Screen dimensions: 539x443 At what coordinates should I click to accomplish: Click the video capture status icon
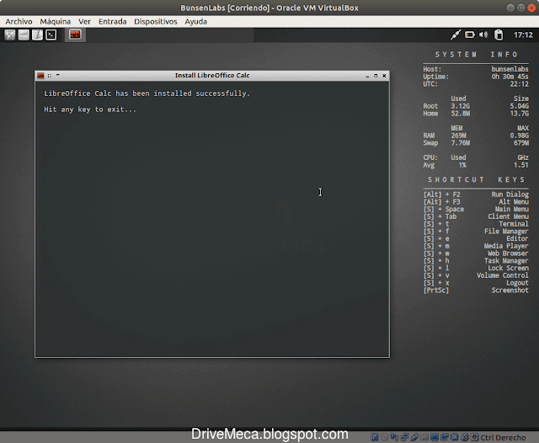click(445, 437)
